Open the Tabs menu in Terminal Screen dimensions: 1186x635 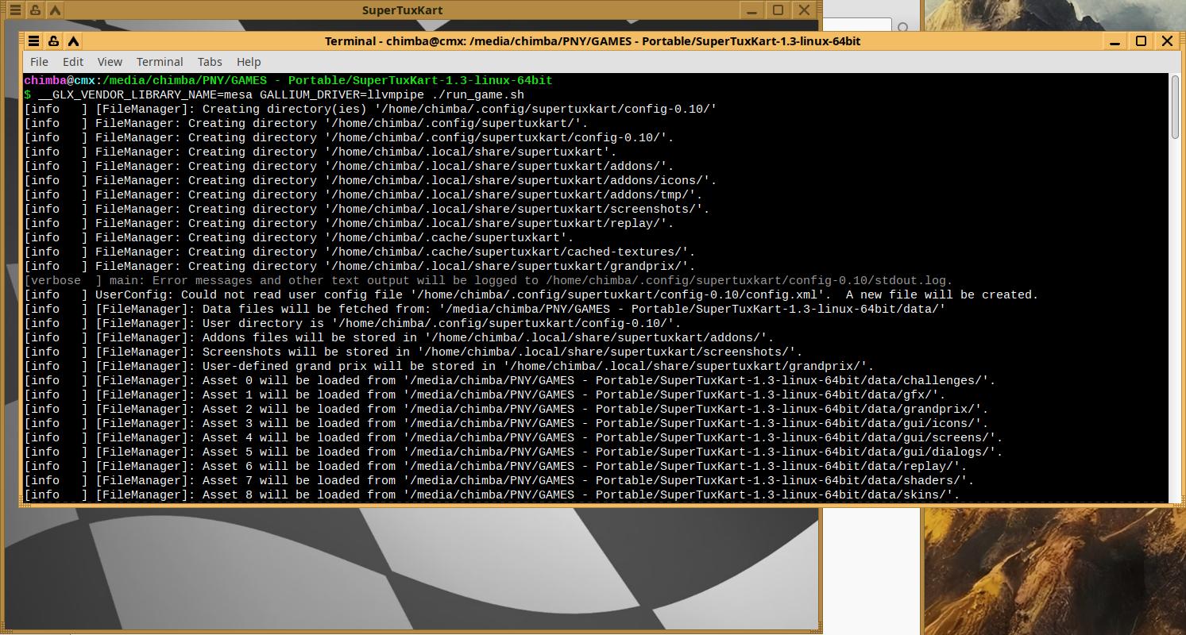pyautogui.click(x=210, y=62)
